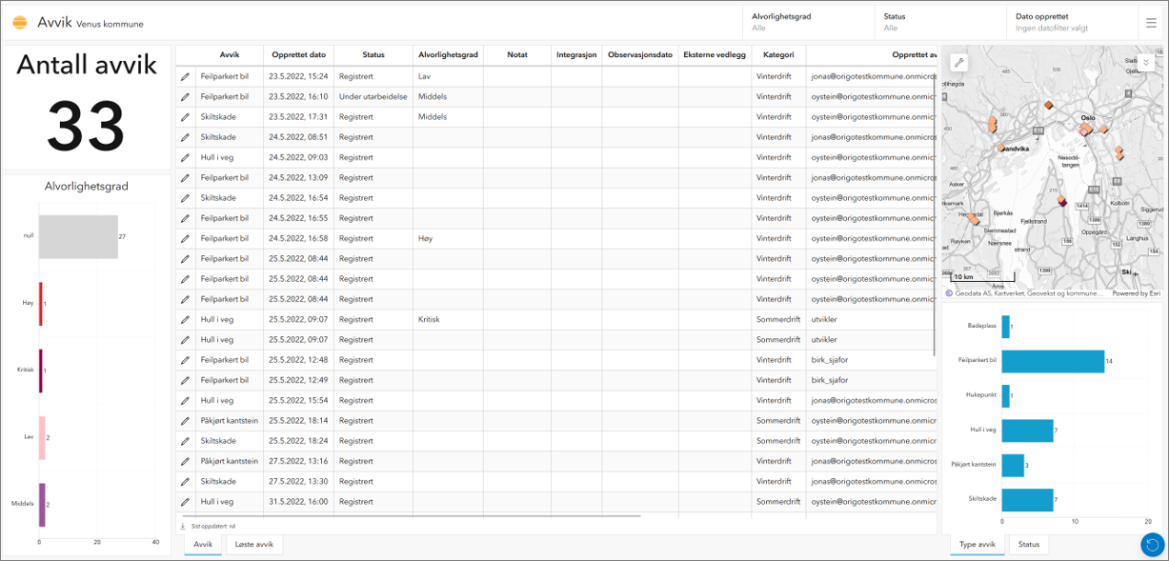Edit the Skiltskade row from 27.5.2022, 13:30
Screen dimensions: 1169x561
(x=186, y=481)
